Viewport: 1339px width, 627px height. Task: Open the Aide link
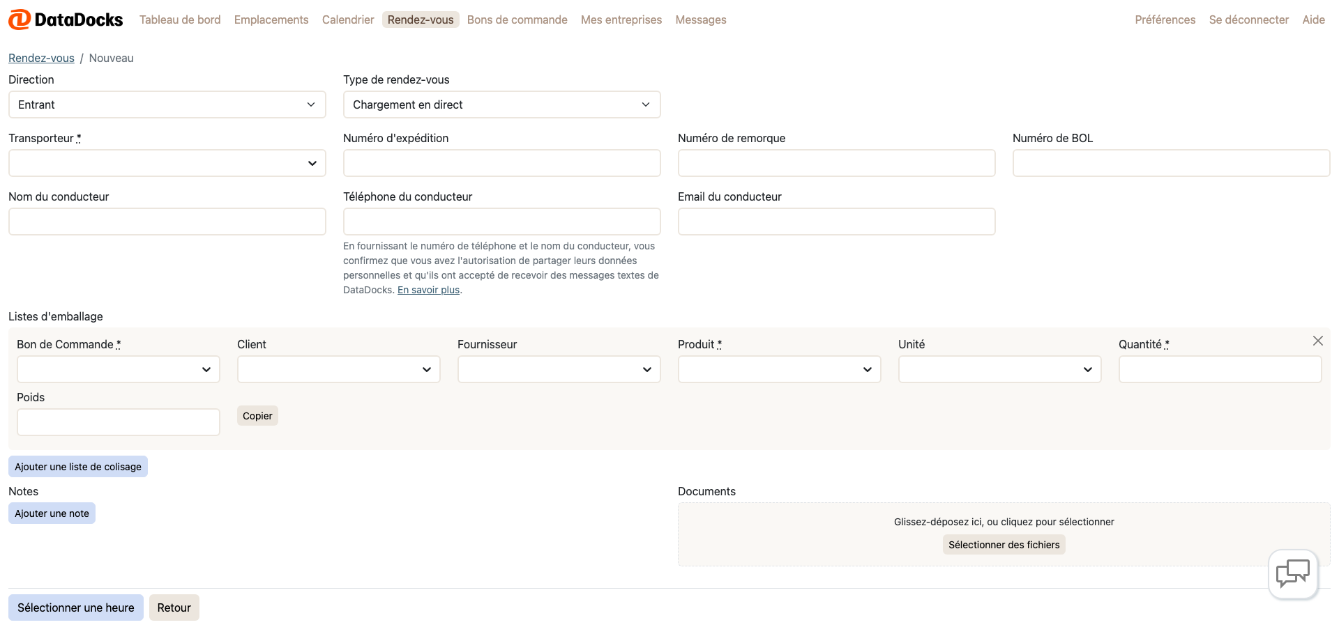[x=1314, y=20]
